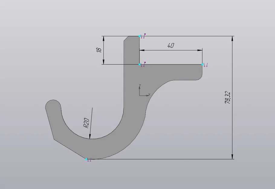
Task: Select cyan sketch point at top of shank
Action: (140, 36)
